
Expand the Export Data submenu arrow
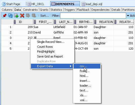coord(71,66)
